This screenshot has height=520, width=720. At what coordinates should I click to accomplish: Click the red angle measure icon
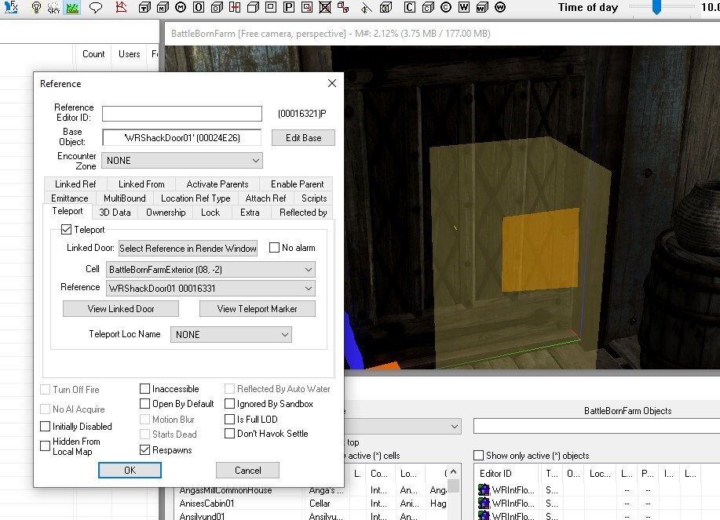pos(121,7)
